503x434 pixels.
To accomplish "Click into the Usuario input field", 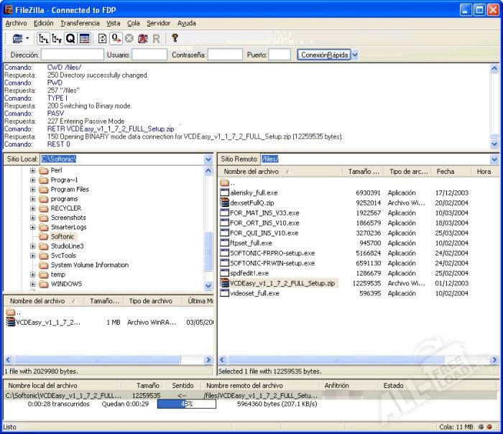I will [x=149, y=55].
